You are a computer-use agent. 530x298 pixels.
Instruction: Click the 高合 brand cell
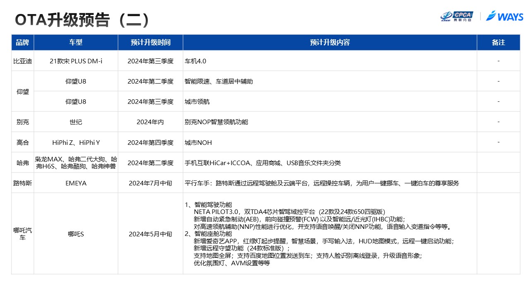22,142
